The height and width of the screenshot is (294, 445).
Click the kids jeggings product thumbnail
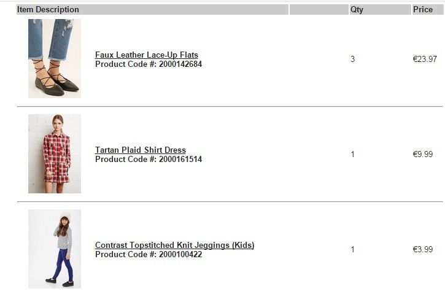[x=55, y=249]
